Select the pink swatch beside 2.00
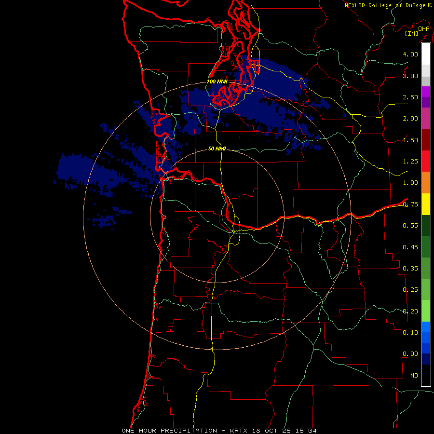The height and width of the screenshot is (434, 434). (426, 118)
